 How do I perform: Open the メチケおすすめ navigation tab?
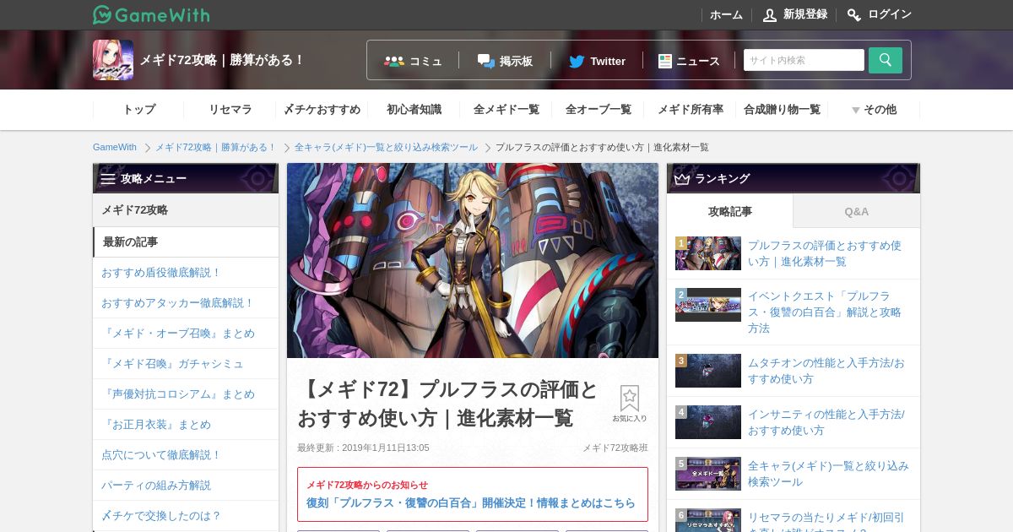point(322,110)
